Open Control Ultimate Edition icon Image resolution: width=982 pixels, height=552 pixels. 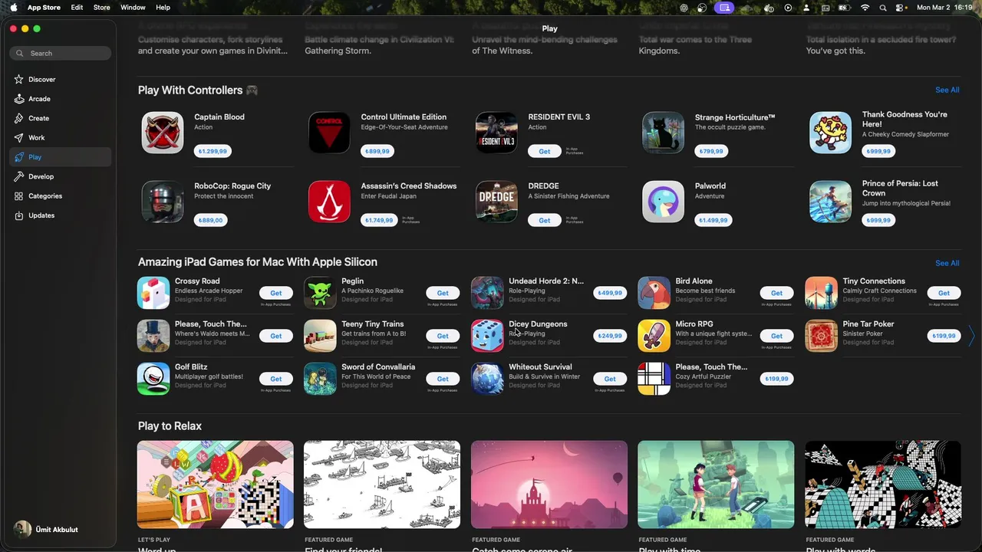329,133
